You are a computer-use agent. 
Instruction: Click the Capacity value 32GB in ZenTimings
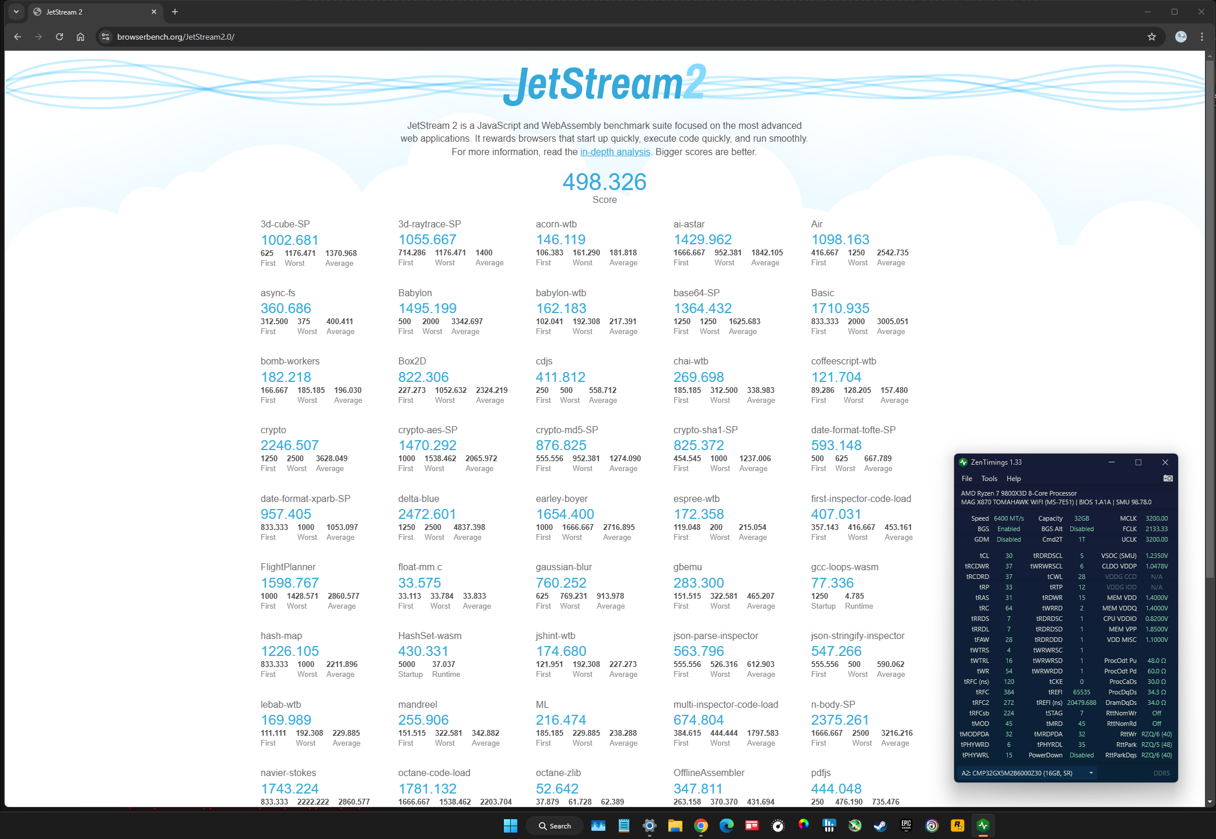1081,518
